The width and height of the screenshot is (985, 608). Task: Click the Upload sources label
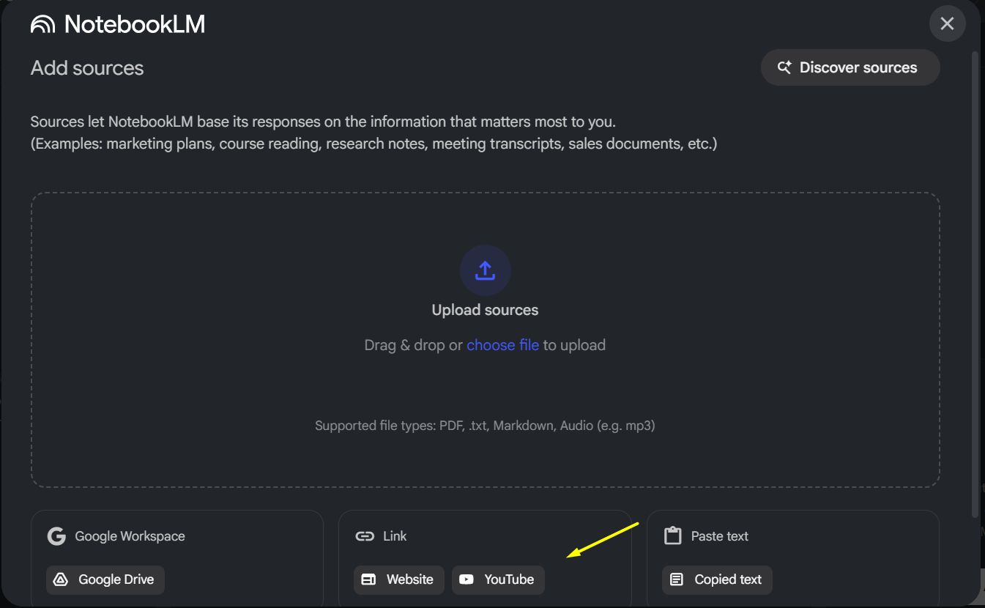tap(485, 310)
